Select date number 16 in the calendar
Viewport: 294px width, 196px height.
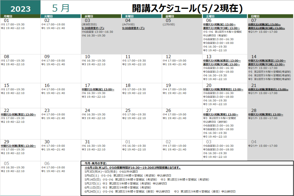pos(47,85)
